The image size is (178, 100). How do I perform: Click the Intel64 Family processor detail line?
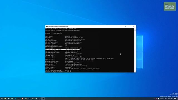[89, 58]
